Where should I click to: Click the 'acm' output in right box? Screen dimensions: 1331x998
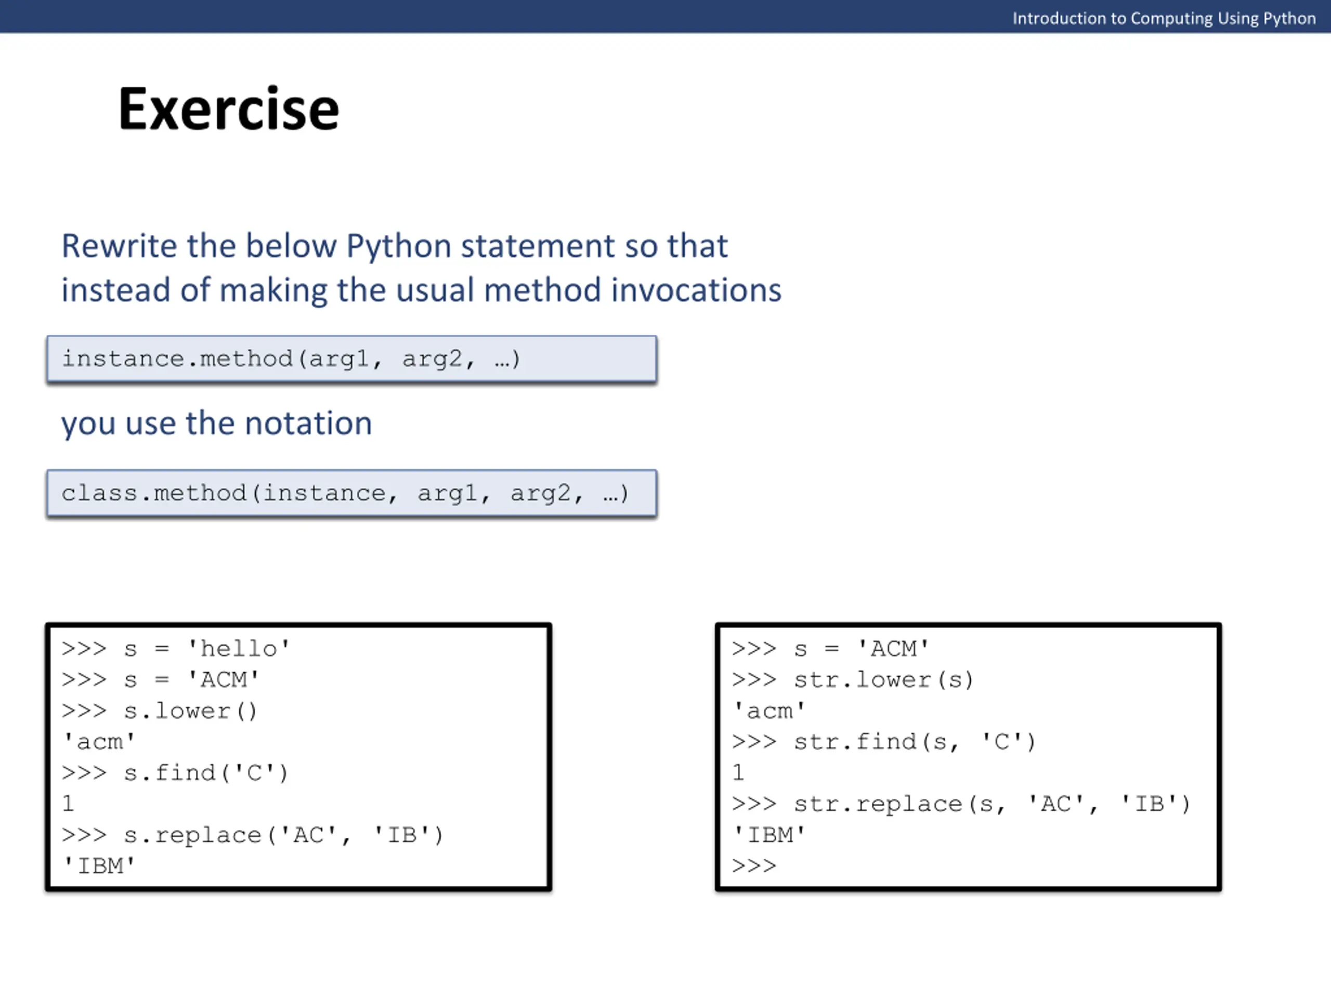(x=769, y=711)
